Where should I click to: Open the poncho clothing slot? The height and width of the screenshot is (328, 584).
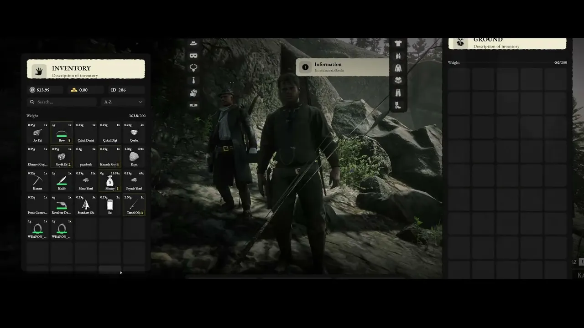point(398,80)
